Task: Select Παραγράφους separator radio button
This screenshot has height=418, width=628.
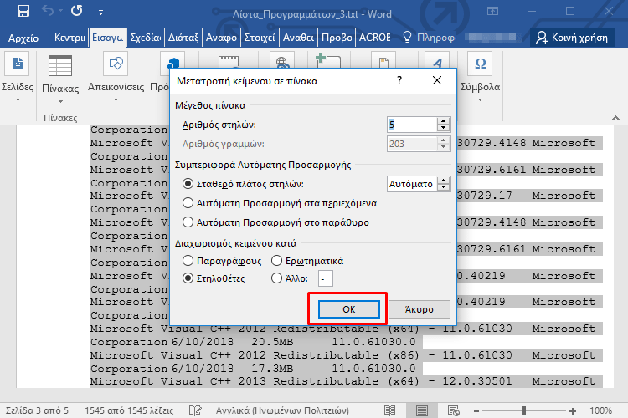Action: click(188, 261)
